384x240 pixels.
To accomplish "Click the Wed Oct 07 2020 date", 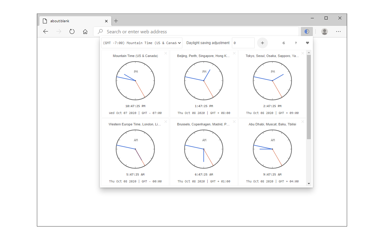I will tap(122, 113).
